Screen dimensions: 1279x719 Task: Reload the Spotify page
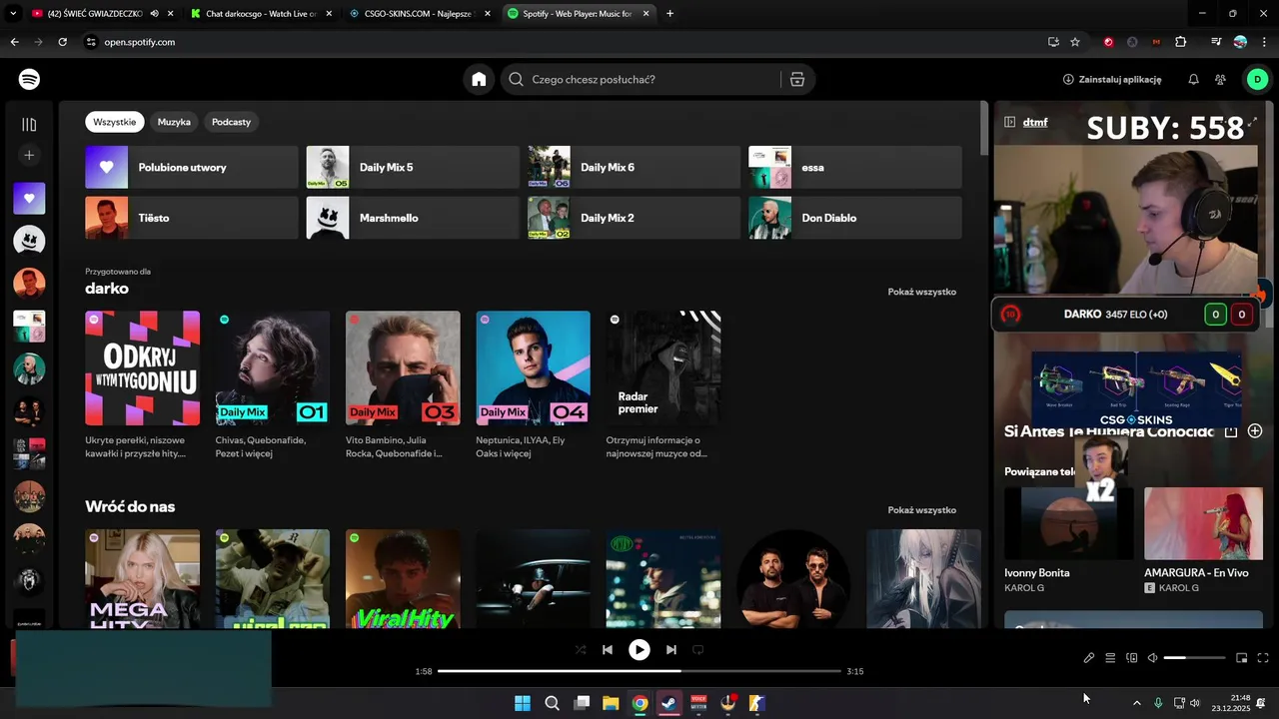tap(62, 42)
